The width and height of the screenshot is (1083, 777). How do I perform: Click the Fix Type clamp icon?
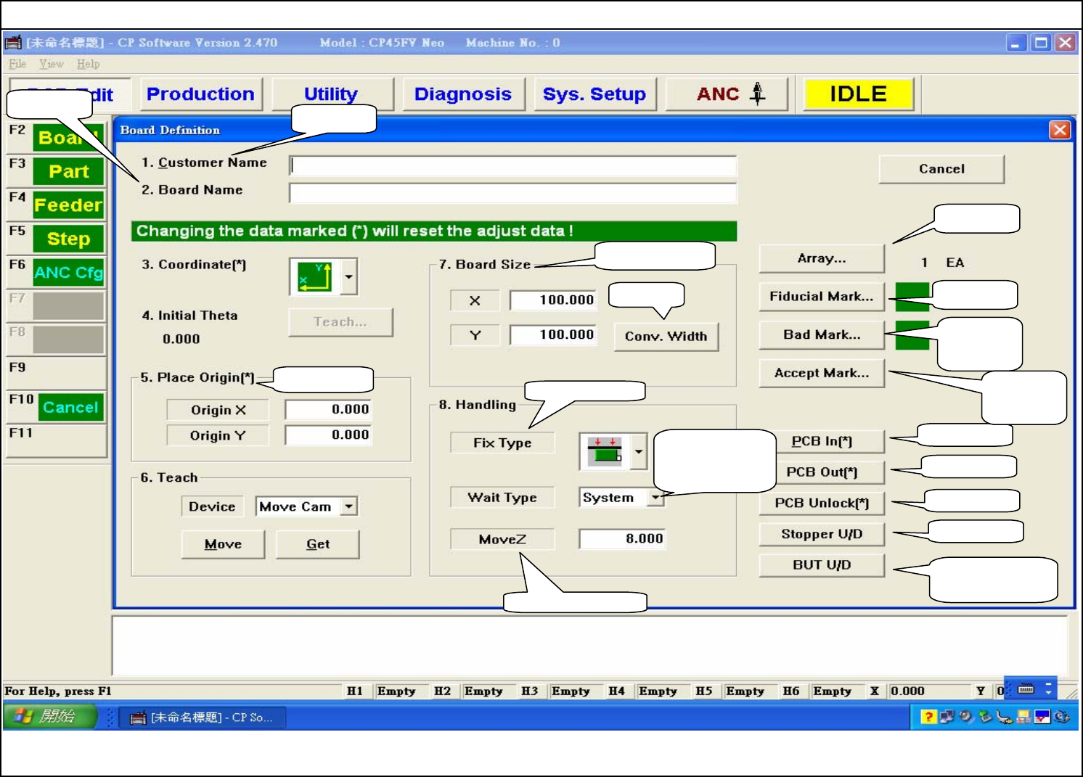point(604,452)
